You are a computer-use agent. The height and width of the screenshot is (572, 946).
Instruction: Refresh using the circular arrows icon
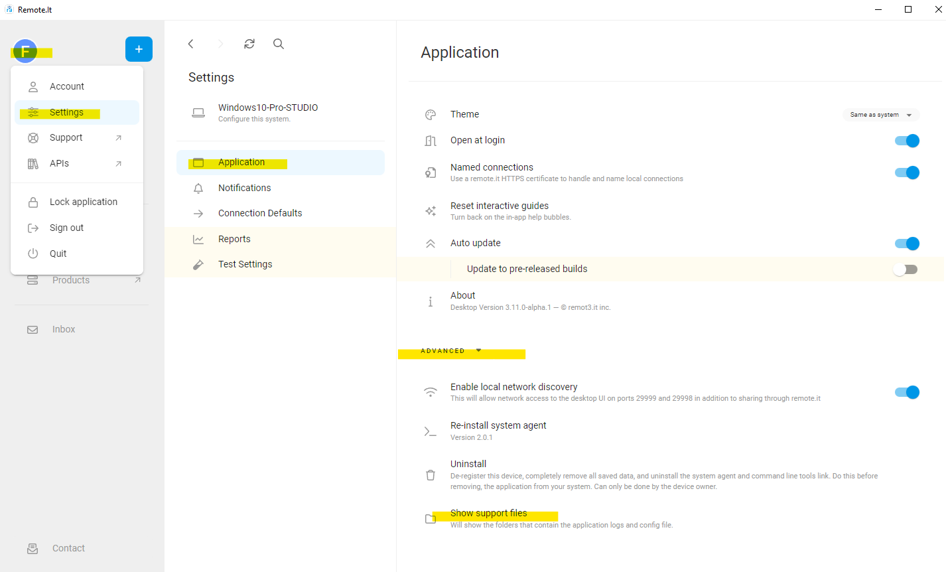click(249, 44)
